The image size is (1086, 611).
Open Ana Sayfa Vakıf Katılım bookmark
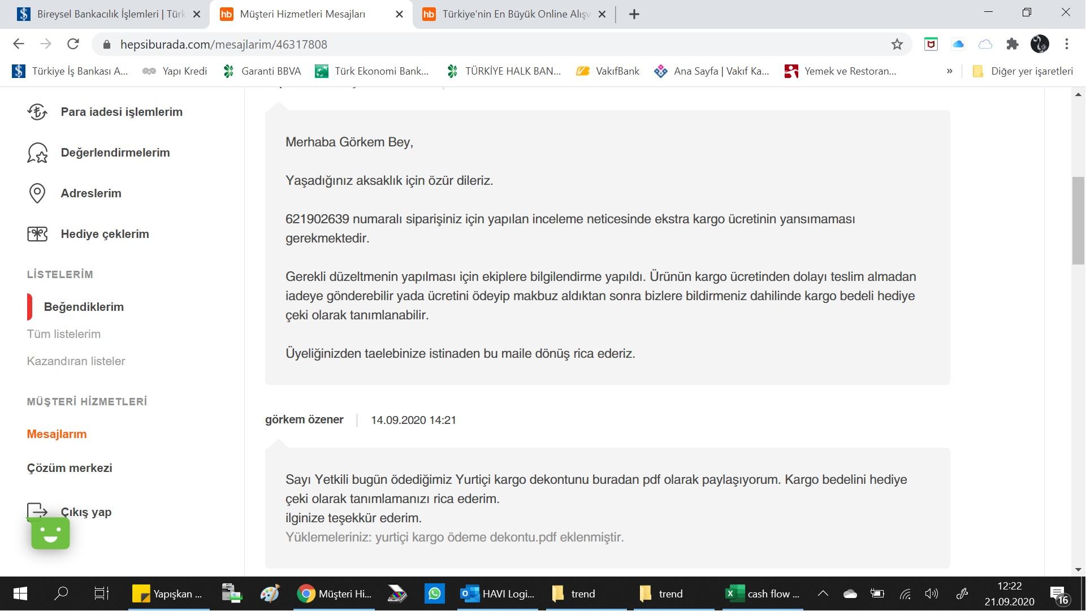pyautogui.click(x=712, y=71)
